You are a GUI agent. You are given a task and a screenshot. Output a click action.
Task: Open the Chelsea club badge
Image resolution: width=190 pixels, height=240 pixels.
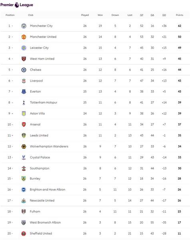pyautogui.click(x=24, y=70)
